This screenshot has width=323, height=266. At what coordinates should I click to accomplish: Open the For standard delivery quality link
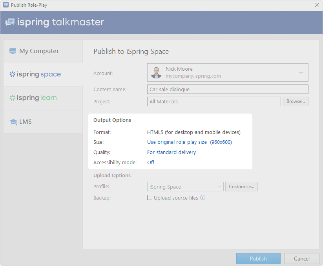coord(171,152)
